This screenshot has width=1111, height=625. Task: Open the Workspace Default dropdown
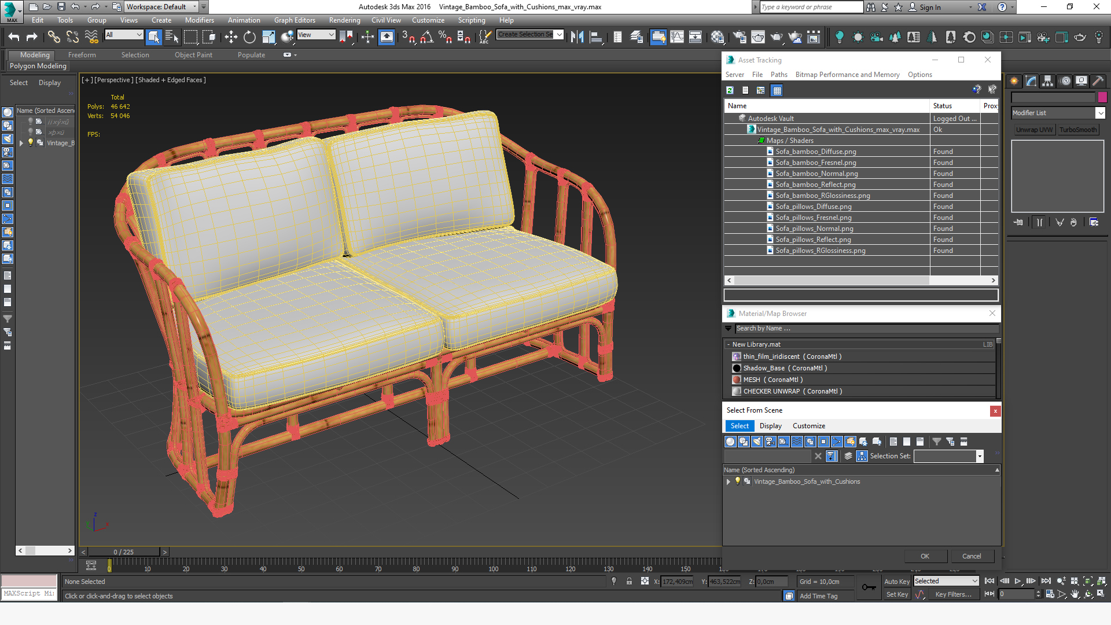coord(161,7)
